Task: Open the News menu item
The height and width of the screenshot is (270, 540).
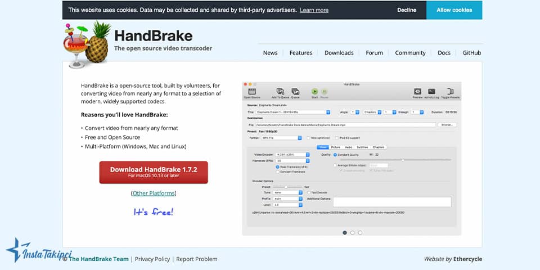Action: [270, 53]
